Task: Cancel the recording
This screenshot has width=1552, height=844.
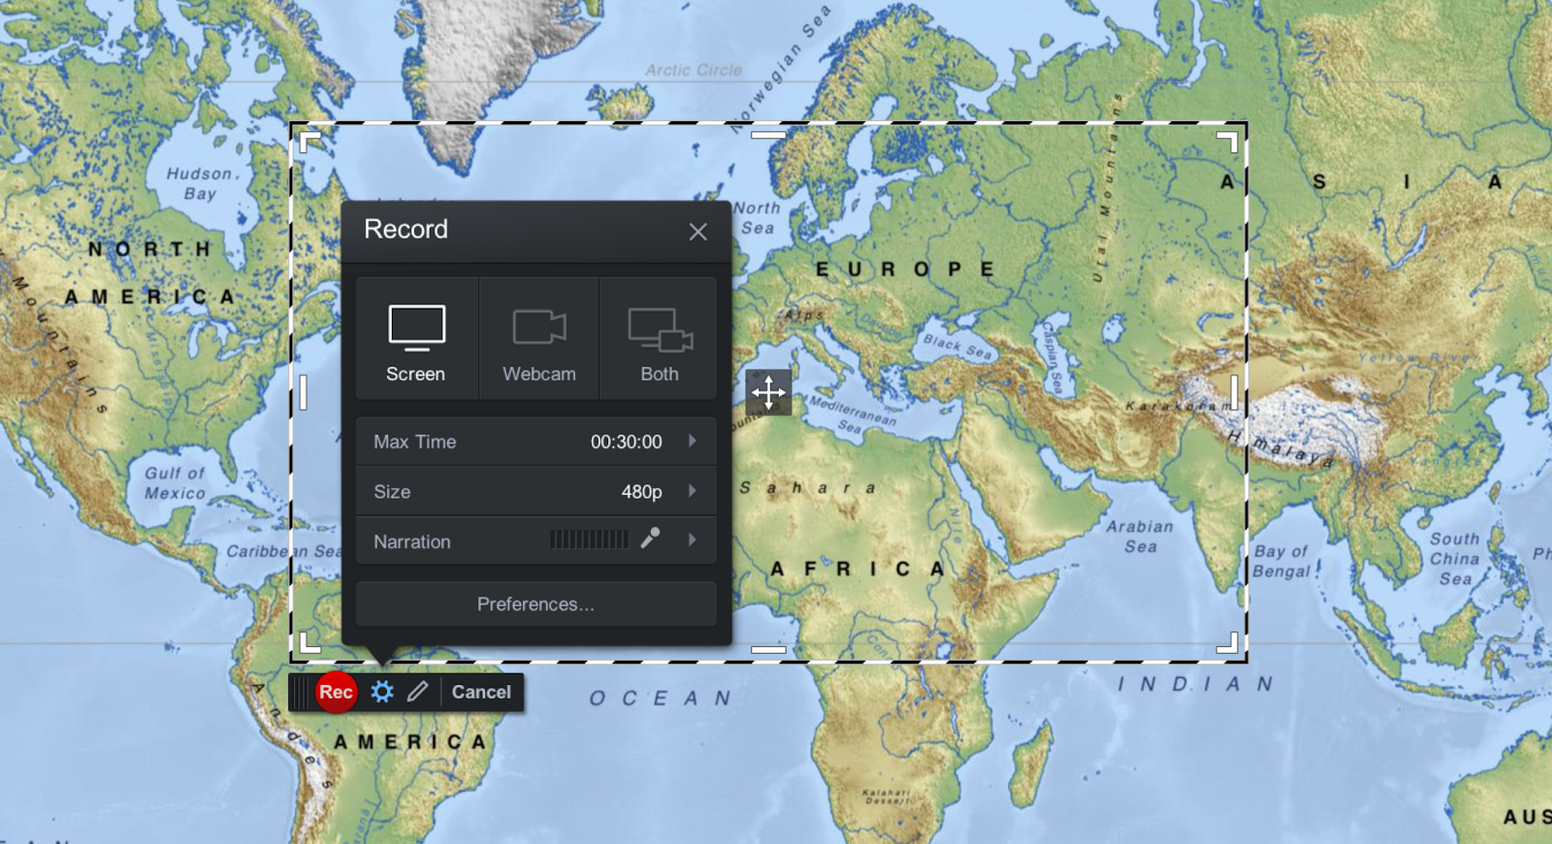Action: pos(481,692)
